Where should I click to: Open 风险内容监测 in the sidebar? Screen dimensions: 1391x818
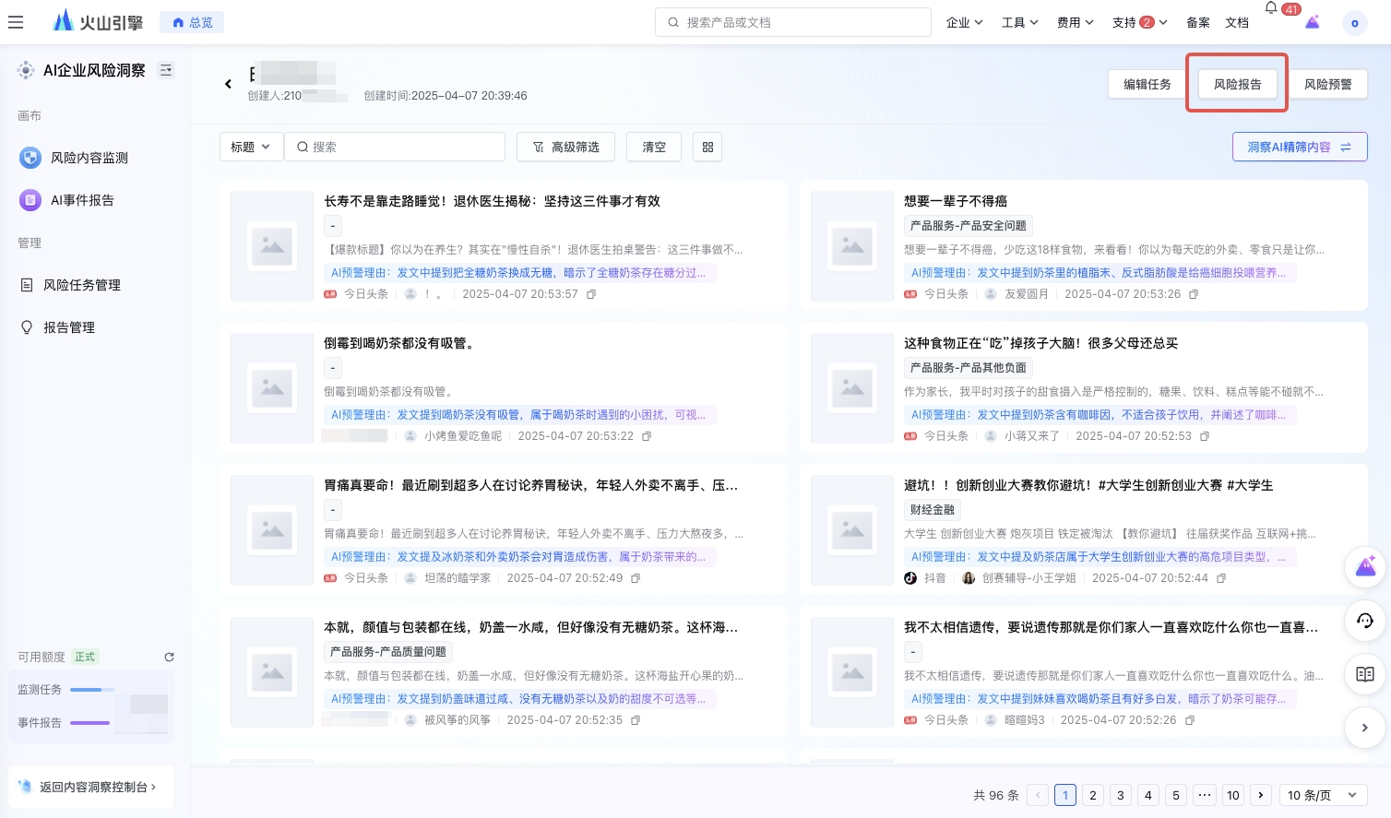[89, 158]
